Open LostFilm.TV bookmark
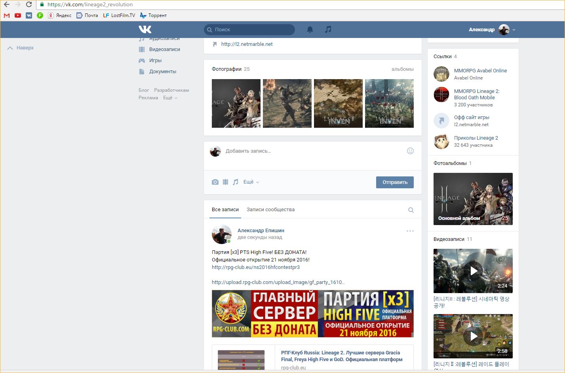 [x=119, y=15]
